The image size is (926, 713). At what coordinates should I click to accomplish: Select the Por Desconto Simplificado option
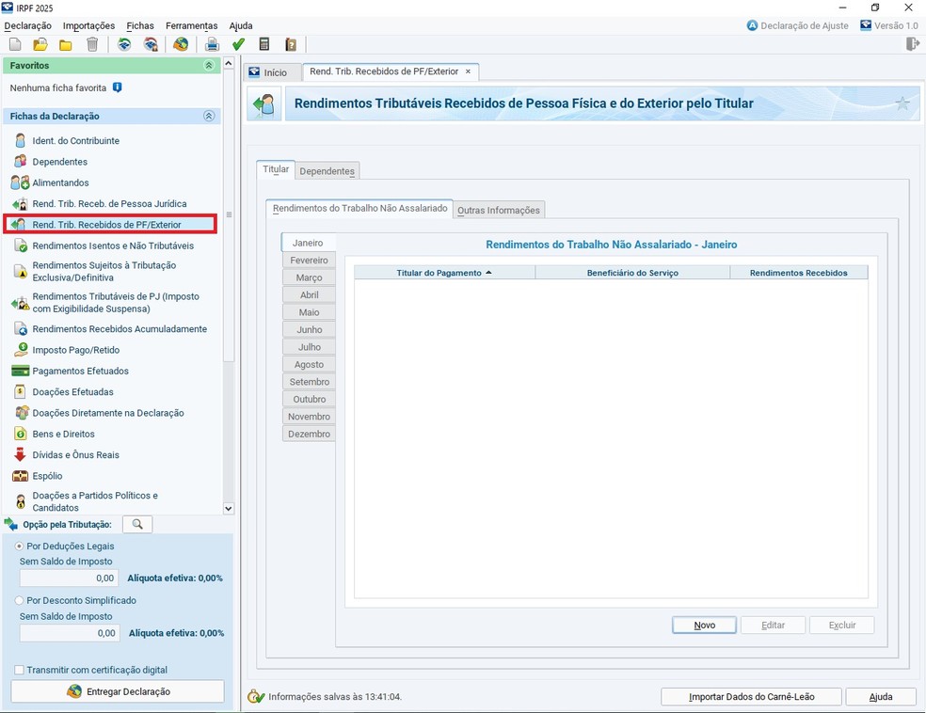[20, 600]
